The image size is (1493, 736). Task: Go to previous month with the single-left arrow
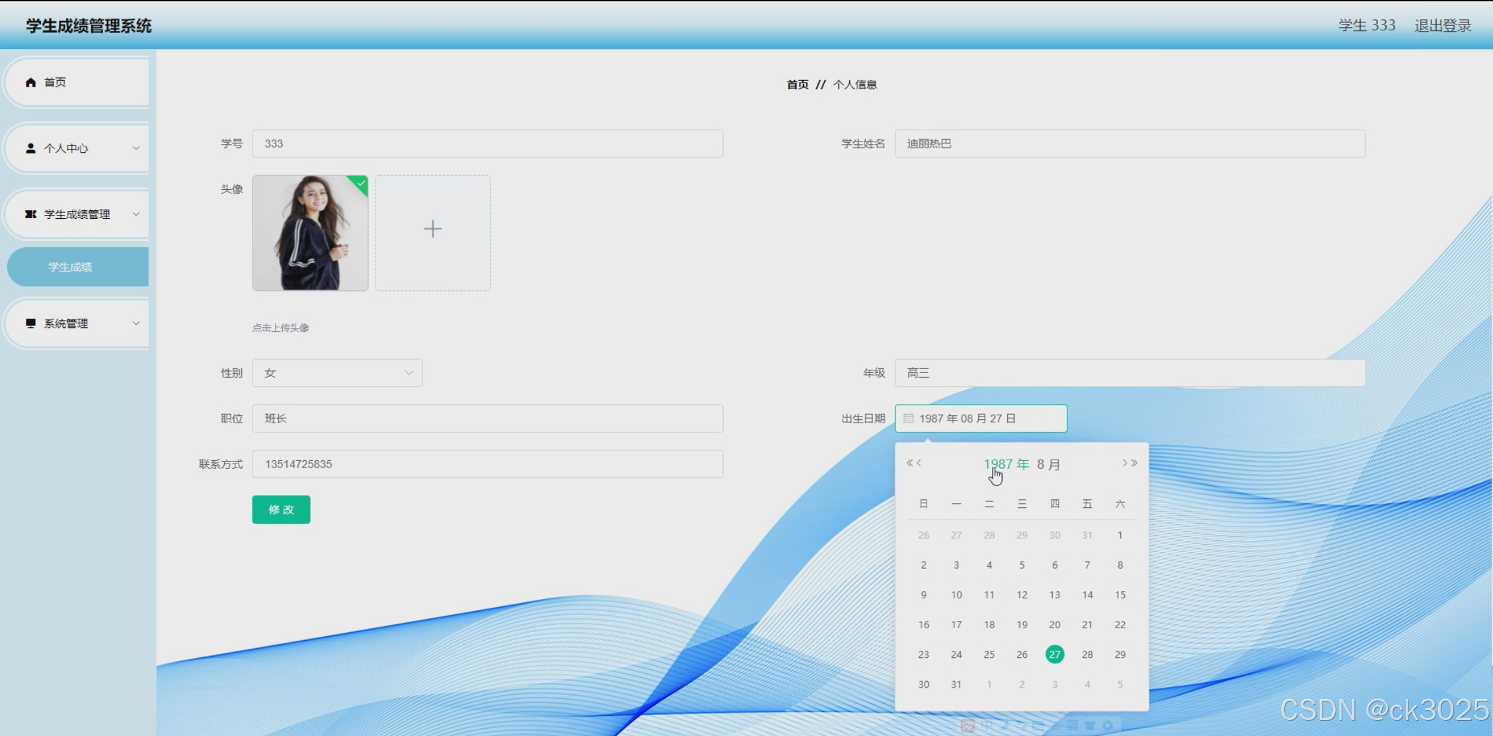tap(919, 463)
